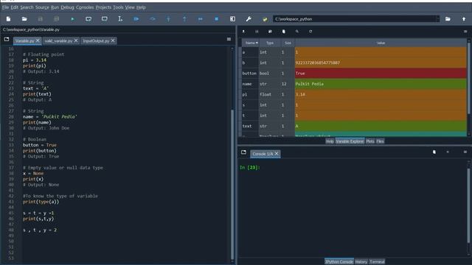Continue execution until next breakpoint
The width and height of the screenshot is (472, 265).
(x=200, y=19)
